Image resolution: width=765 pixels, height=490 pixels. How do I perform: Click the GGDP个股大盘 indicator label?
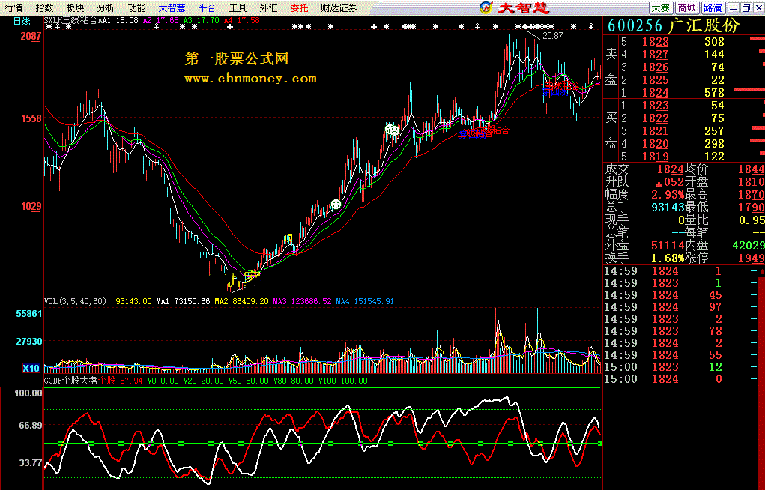(70, 381)
